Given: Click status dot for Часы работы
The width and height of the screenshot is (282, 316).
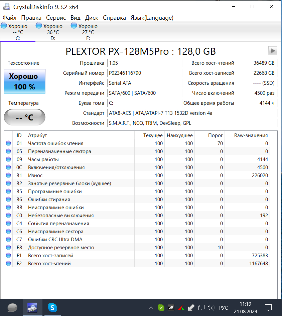Looking at the screenshot, I should click(x=8, y=159).
